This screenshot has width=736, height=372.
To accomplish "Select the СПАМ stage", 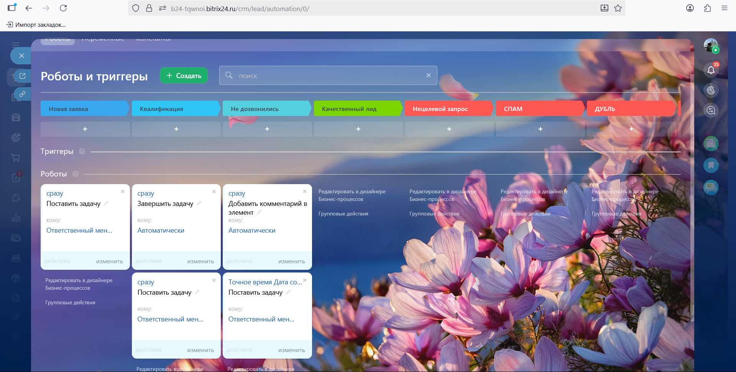I will pyautogui.click(x=540, y=109).
